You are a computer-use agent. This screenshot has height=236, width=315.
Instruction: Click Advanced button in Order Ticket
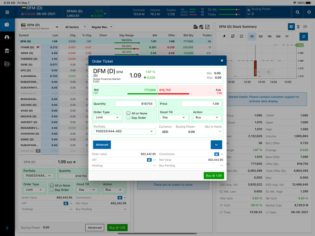coord(102,145)
